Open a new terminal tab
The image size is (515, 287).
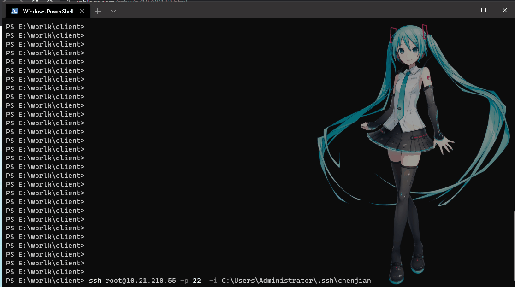[x=98, y=11]
